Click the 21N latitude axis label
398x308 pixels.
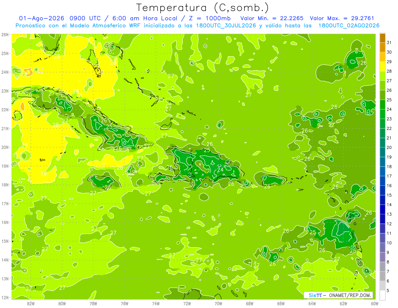pos(5,128)
